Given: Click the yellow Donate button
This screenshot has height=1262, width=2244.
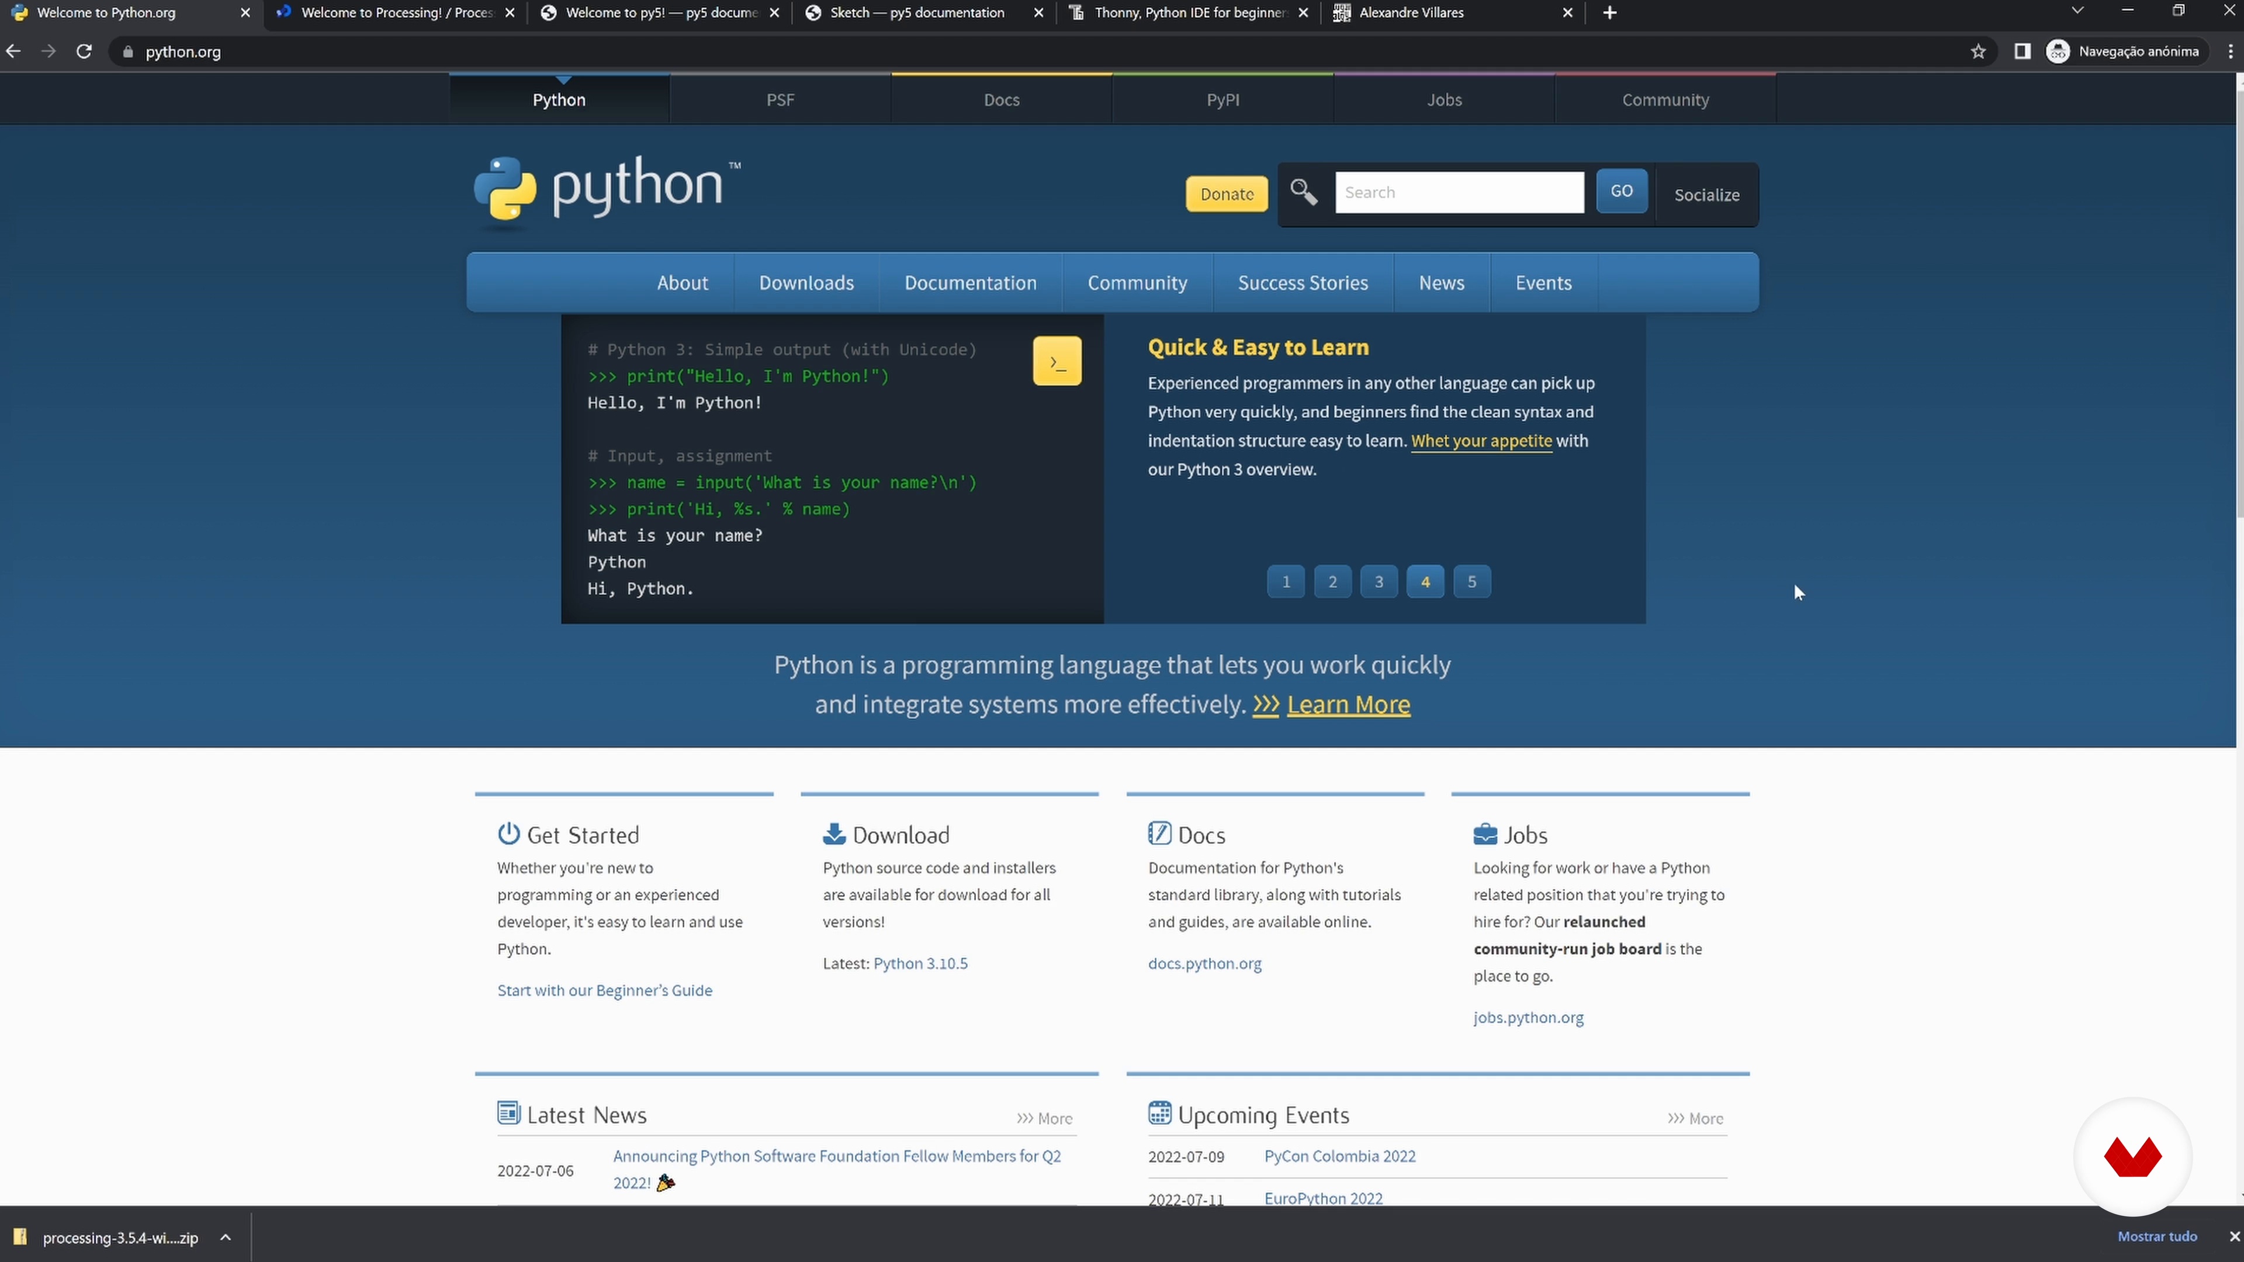Looking at the screenshot, I should 1227,193.
